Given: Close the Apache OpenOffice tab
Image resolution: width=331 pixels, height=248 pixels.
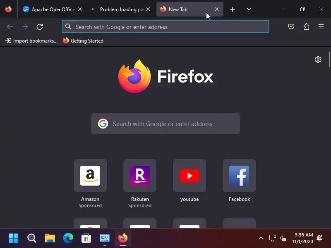Looking at the screenshot, I should pos(80,9).
